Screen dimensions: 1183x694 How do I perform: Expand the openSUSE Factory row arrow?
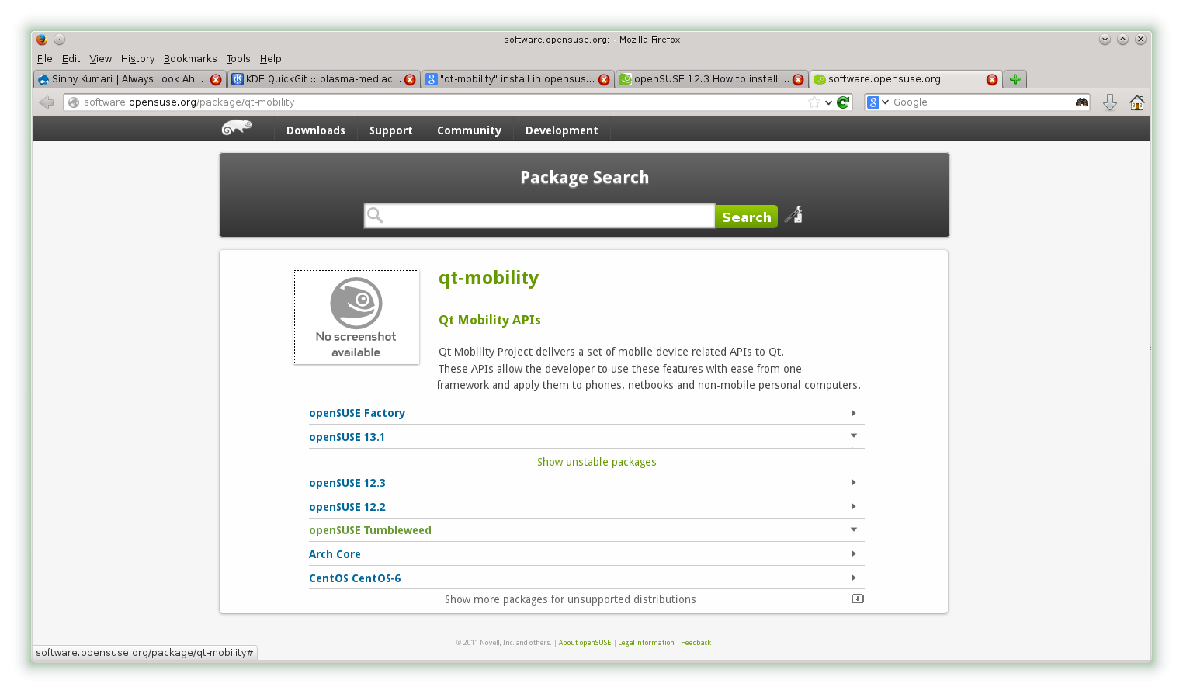tap(853, 413)
